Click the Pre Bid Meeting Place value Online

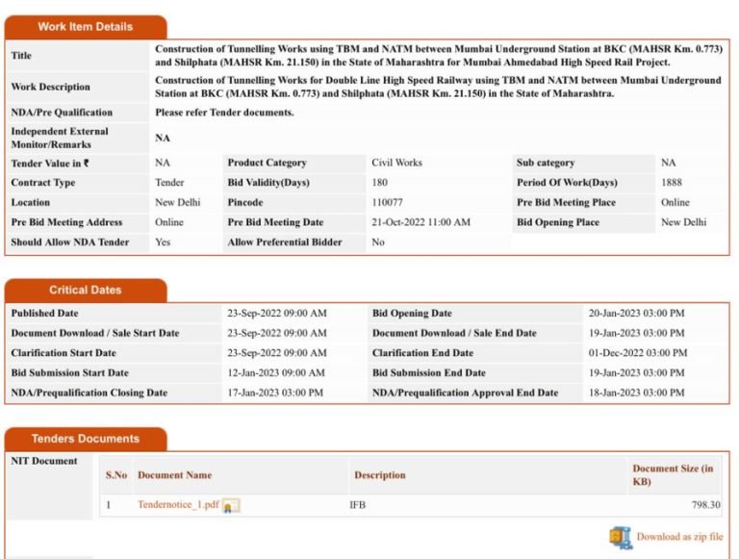(675, 202)
